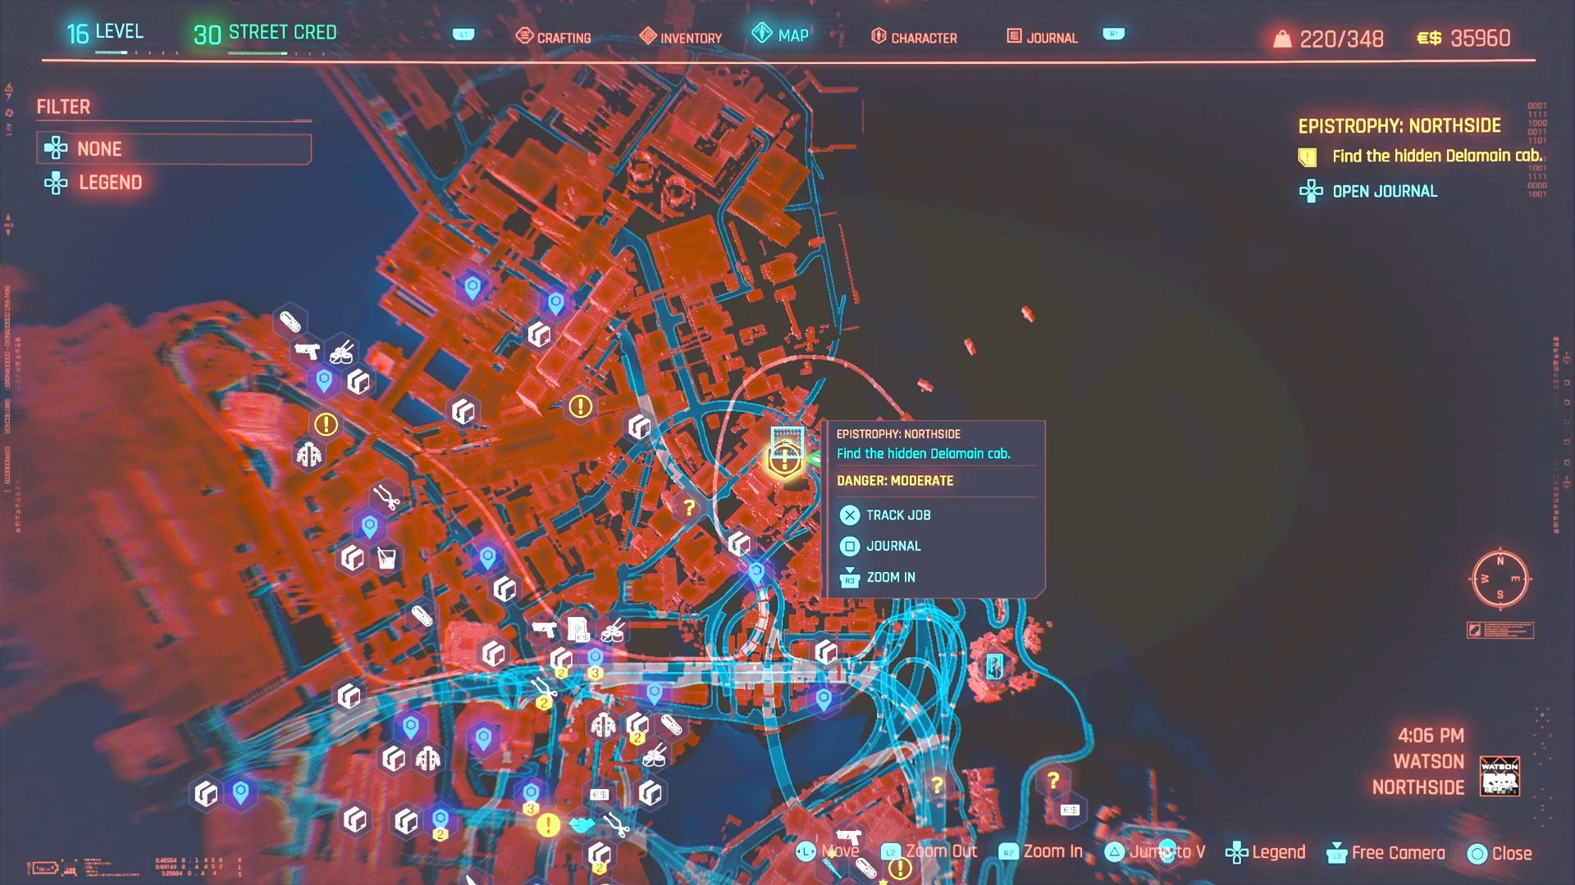Open the Inventory tab
This screenshot has width=1575, height=885.
[x=680, y=37]
